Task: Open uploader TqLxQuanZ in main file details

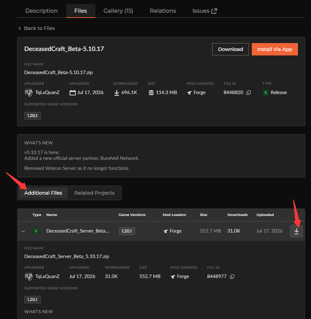Action: 48,93
